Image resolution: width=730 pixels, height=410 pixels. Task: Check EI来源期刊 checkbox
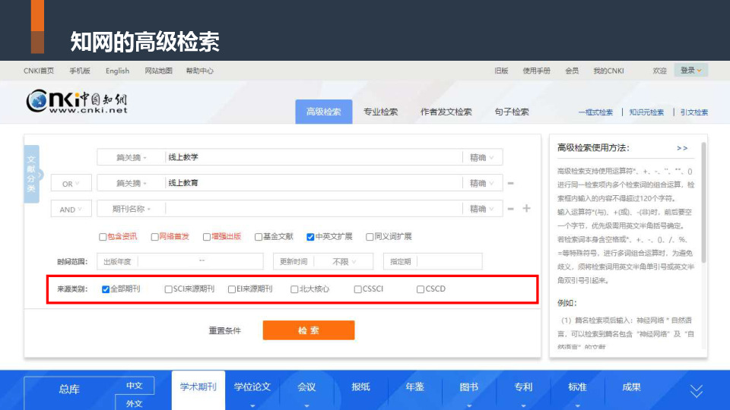(x=232, y=289)
